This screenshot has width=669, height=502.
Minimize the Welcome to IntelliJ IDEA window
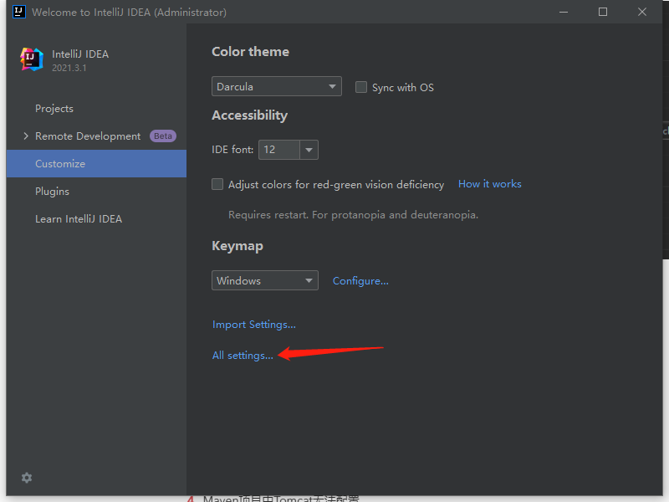[x=564, y=12]
